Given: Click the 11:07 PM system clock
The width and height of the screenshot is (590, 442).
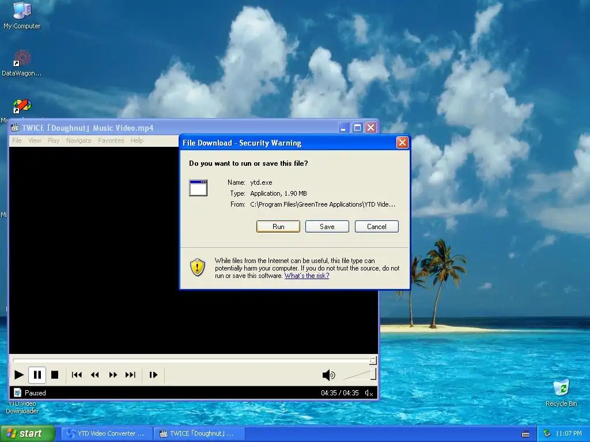Looking at the screenshot, I should coord(569,433).
